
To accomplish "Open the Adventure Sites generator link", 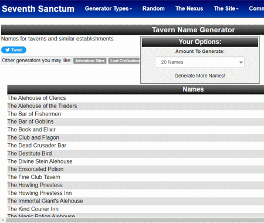I will [90, 61].
